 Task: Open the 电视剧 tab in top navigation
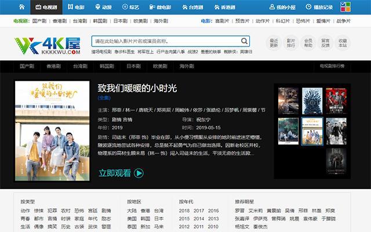click(x=46, y=7)
